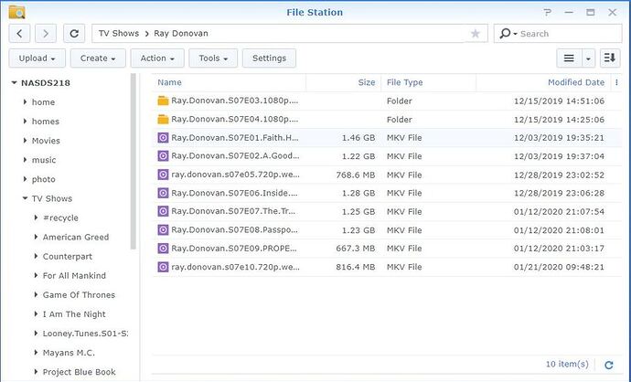Click Ray Donovan in the breadcrumb path
The width and height of the screenshot is (631, 382).
(181, 34)
